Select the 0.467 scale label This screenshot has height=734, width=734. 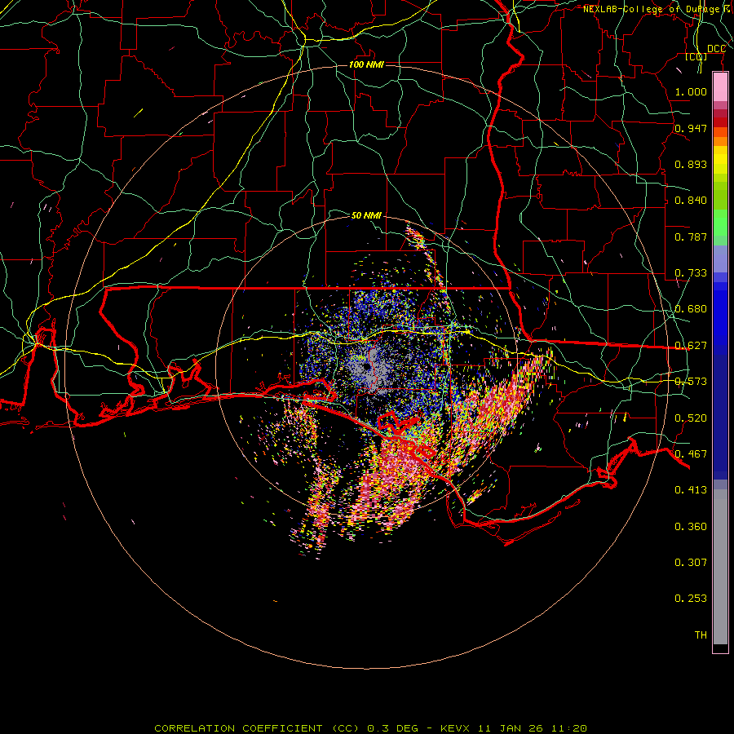coord(691,454)
